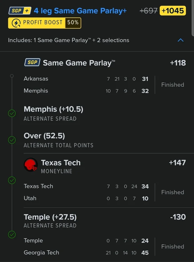Image resolution: width=194 pixels, height=262 pixels.
Task: Click the green checkmark beside Temple (+27.5)
Action: 12,234
